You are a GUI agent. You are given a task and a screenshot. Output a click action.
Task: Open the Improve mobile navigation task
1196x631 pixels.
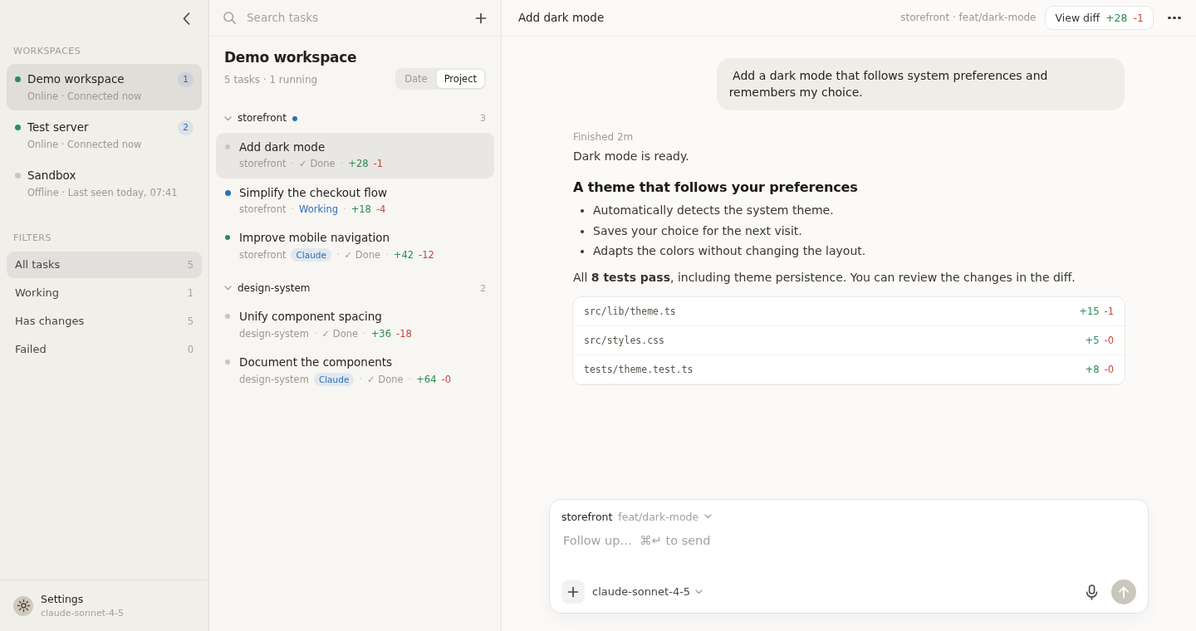pyautogui.click(x=355, y=247)
